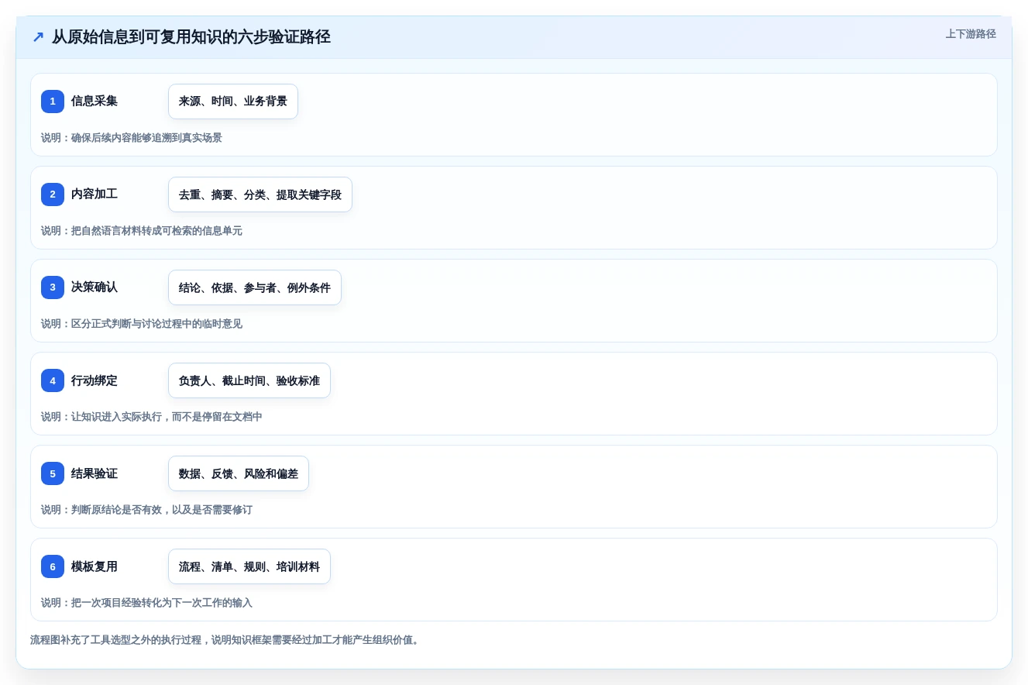This screenshot has width=1028, height=685.
Task: Select step number badge 2
Action: pos(53,194)
